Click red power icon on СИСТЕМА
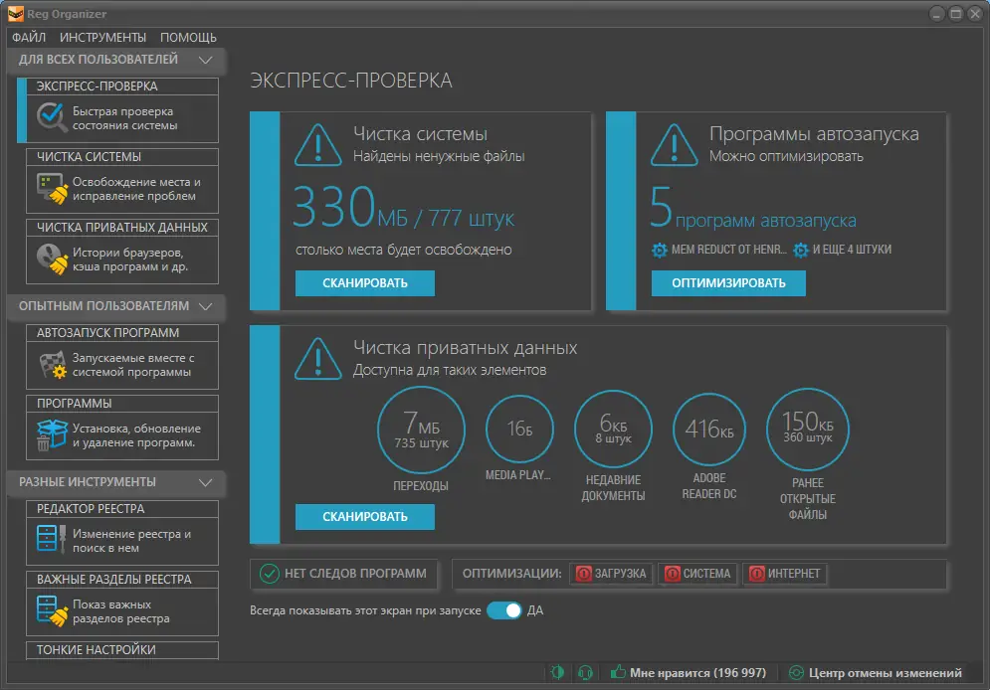Viewport: 990px width, 690px height. tap(673, 574)
